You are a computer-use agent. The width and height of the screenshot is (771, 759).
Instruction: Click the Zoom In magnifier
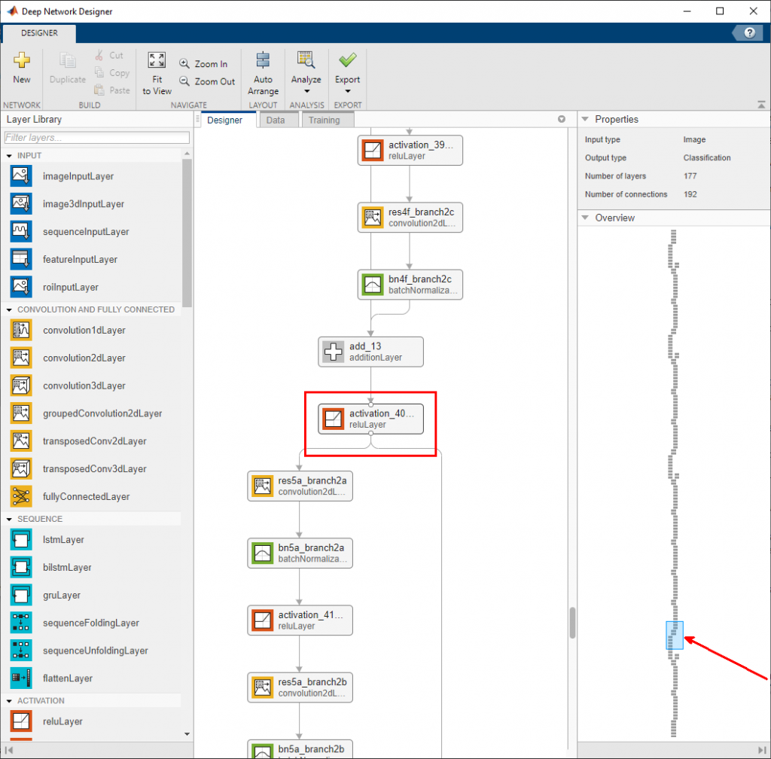(x=184, y=65)
